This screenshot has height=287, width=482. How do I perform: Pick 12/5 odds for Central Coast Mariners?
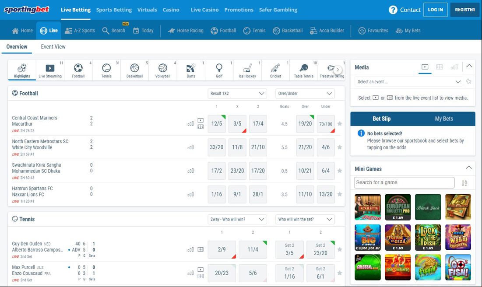[x=217, y=124]
